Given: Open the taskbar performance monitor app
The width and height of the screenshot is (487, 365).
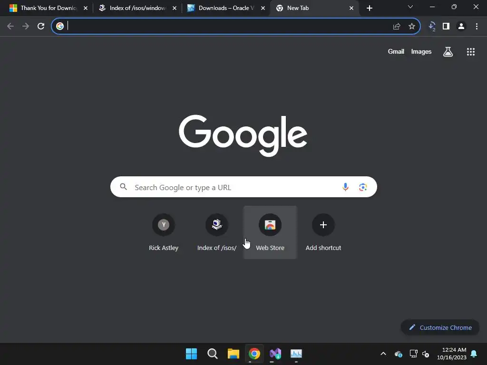Looking at the screenshot, I should (296, 354).
